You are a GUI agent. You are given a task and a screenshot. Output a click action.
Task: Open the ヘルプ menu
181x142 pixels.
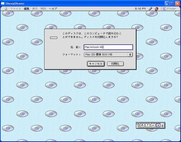(x=53, y=9)
